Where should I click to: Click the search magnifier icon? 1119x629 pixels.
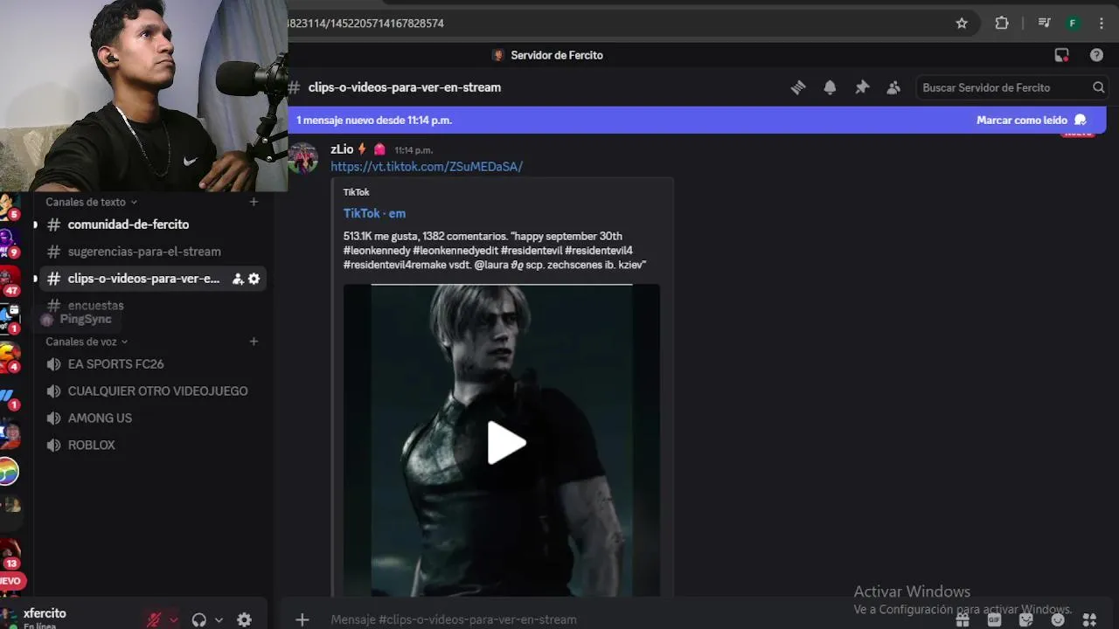tap(1098, 87)
